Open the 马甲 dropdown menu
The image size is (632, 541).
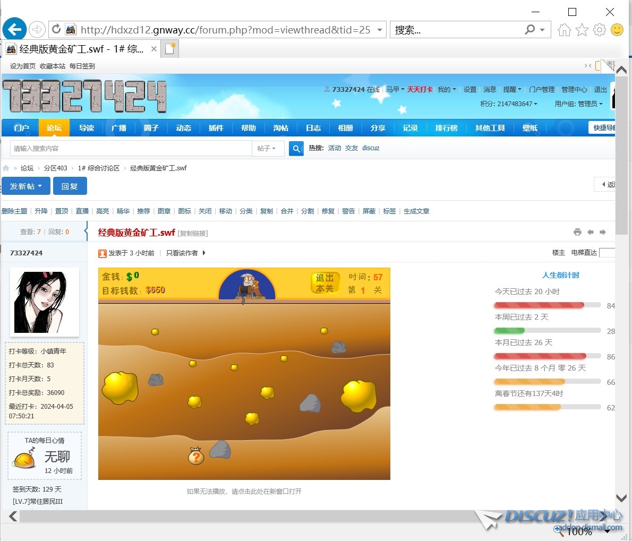395,89
